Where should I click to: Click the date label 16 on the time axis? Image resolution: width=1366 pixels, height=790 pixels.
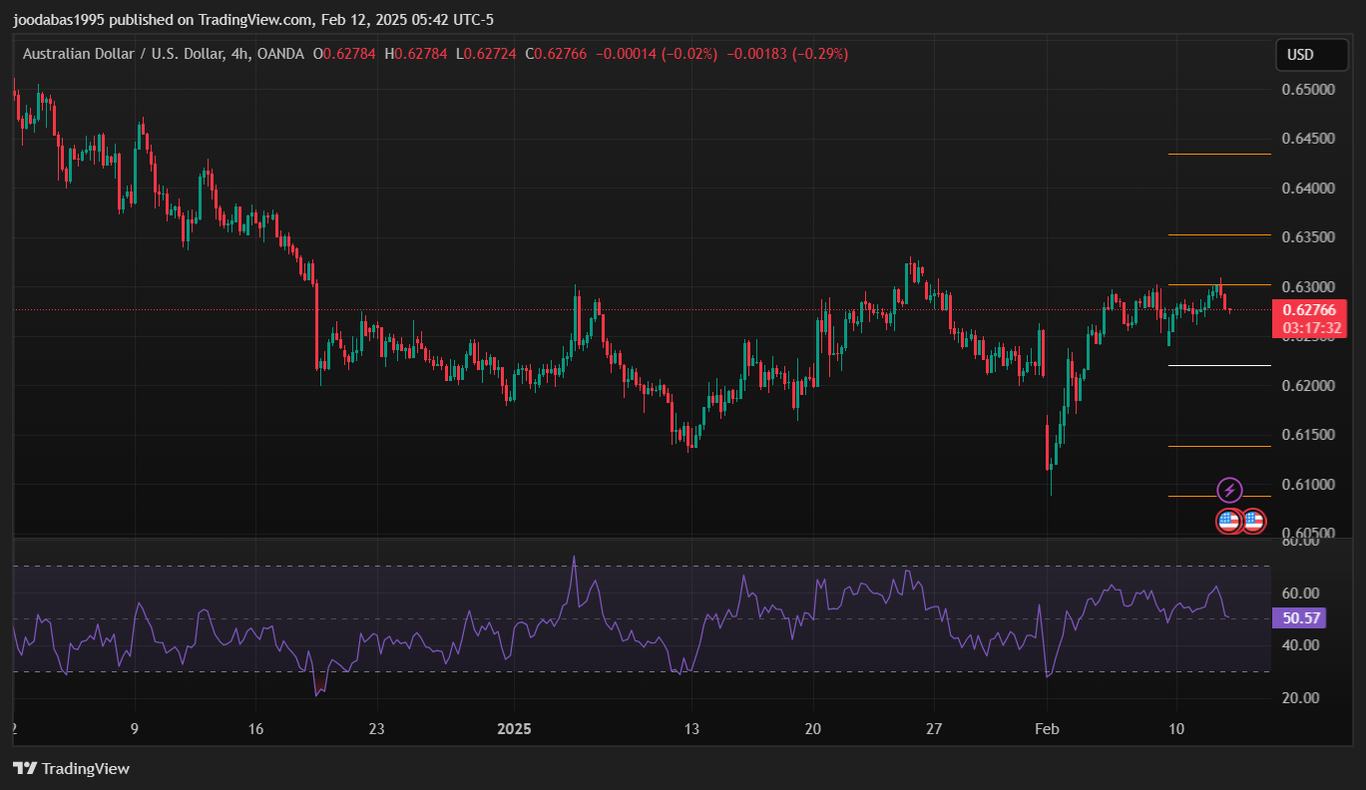click(x=255, y=729)
